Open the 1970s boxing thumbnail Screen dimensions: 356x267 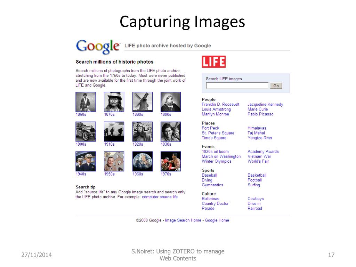point(170,161)
